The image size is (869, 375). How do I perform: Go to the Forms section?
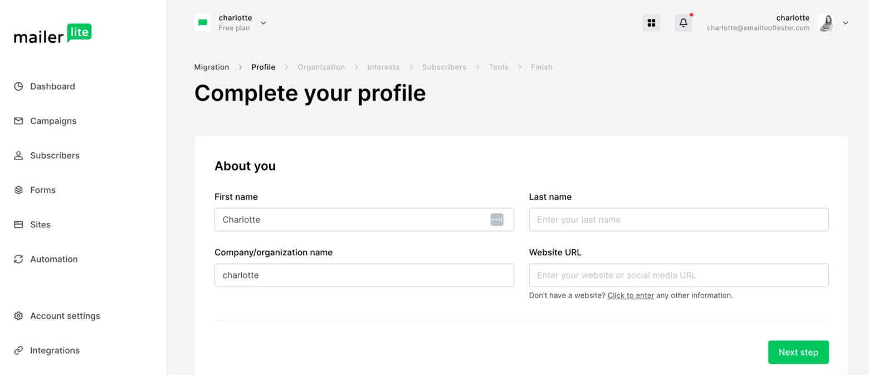point(43,190)
